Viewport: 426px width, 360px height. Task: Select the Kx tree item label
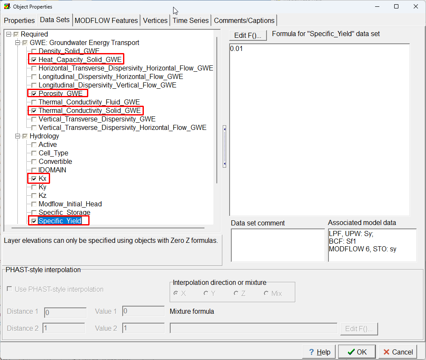click(43, 178)
